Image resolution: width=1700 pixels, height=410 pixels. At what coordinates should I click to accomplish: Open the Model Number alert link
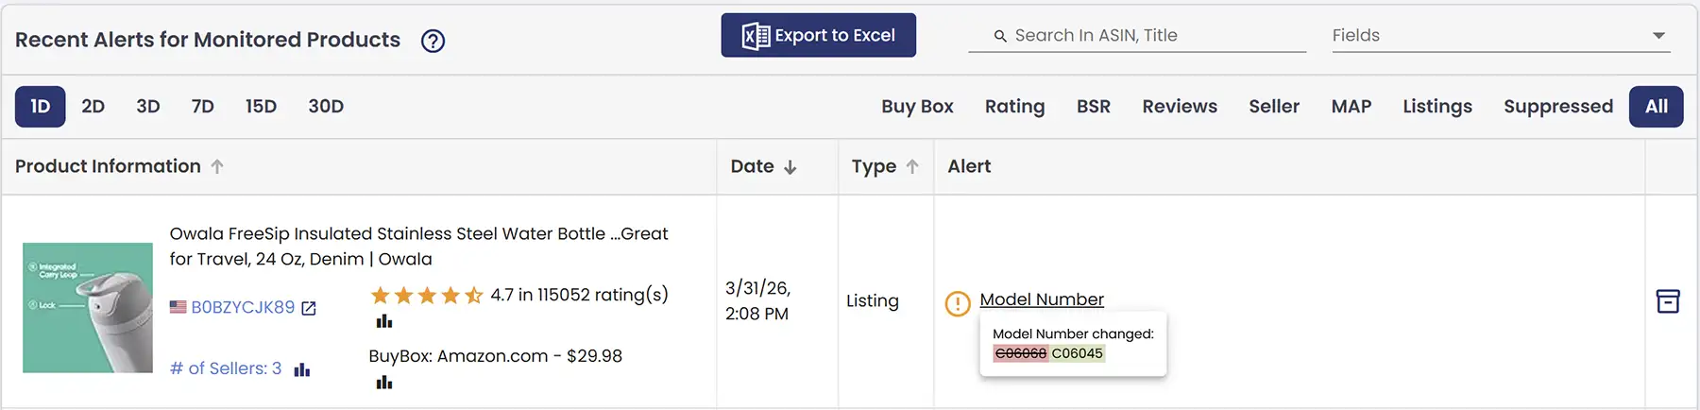(x=1042, y=299)
